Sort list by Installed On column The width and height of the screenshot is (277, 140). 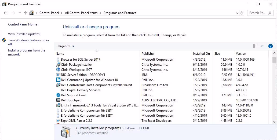[201, 54]
